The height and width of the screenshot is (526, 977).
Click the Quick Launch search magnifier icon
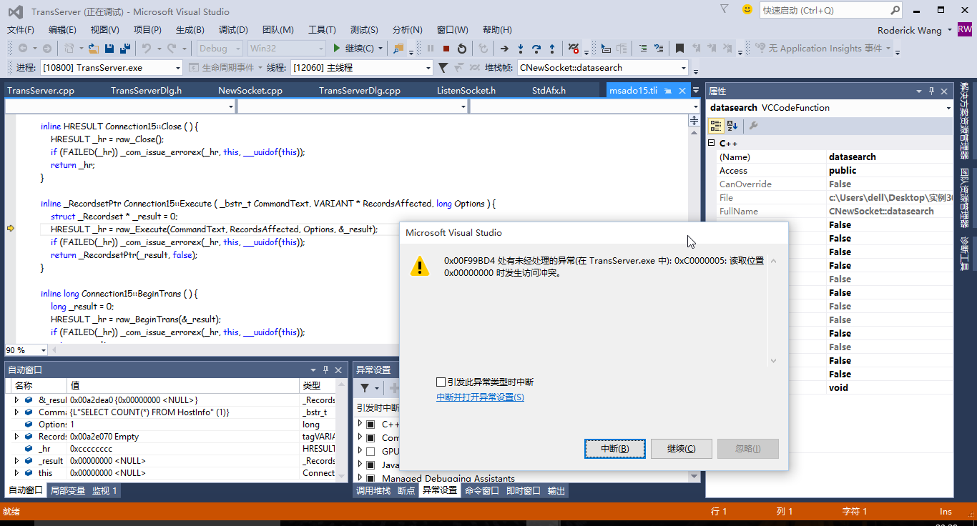[x=895, y=10]
